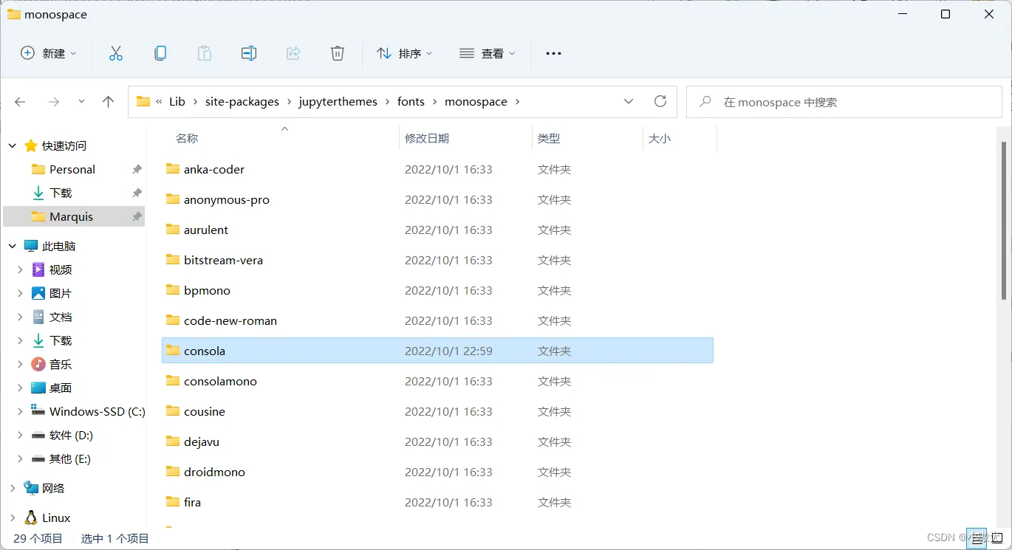This screenshot has height=550, width=1012.
Task: Expand the 软件 (D:) drive node
Action: pos(21,435)
